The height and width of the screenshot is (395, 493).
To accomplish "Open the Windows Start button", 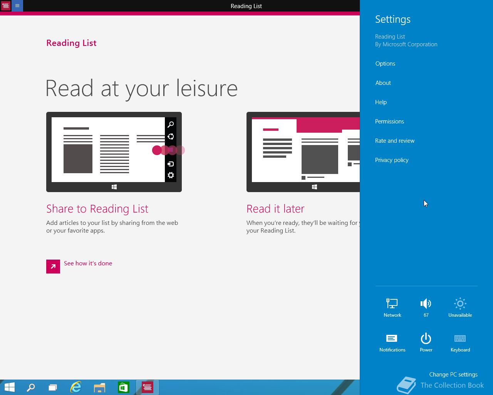I will 9,387.
